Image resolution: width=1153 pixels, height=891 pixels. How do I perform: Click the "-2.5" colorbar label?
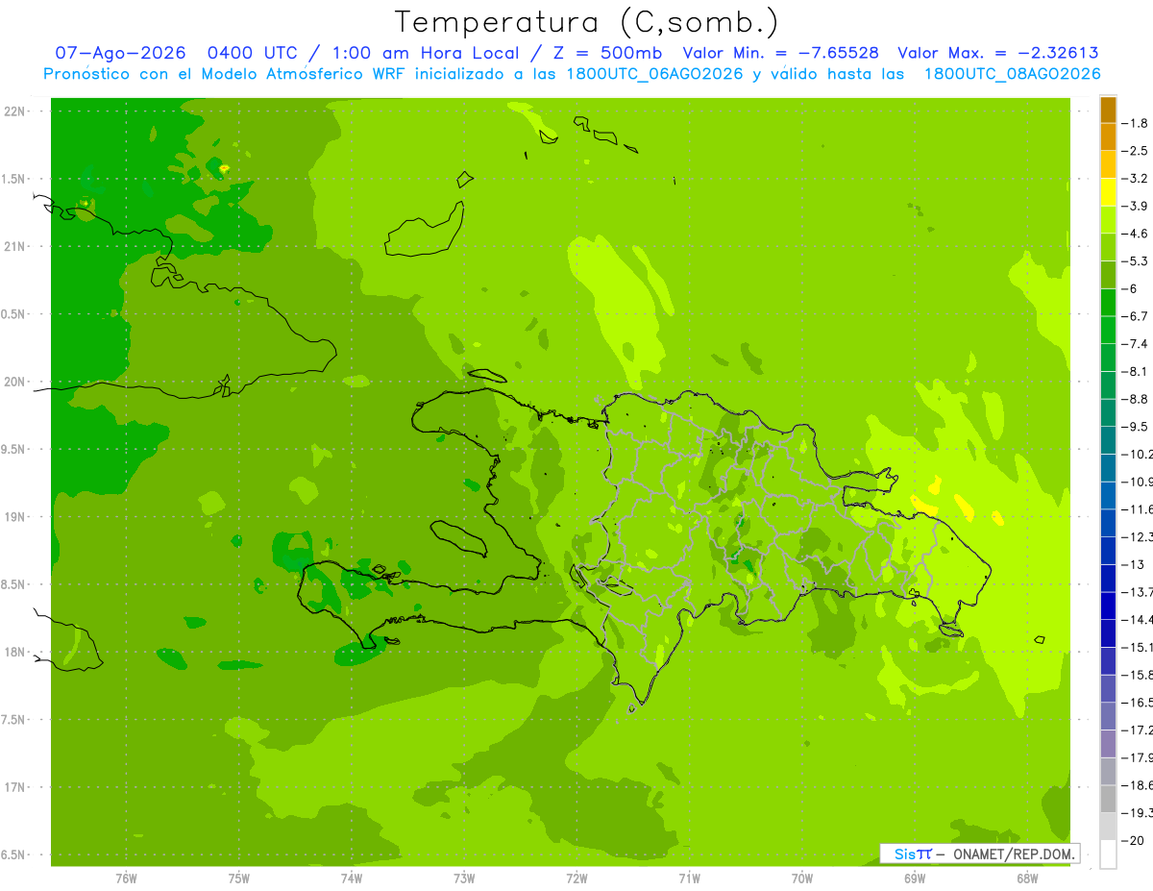[x=1135, y=151]
